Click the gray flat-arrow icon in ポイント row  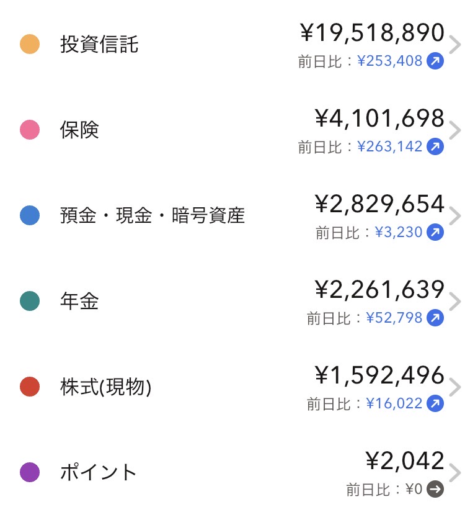point(436,490)
